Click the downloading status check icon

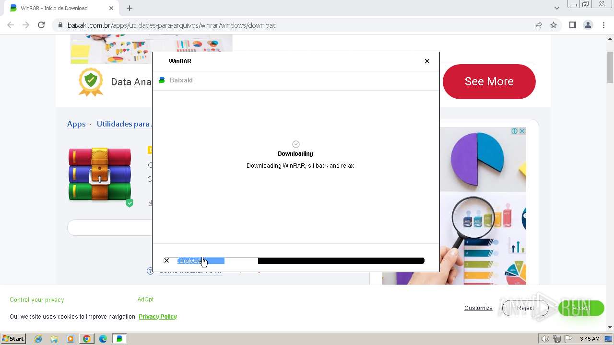[296, 144]
